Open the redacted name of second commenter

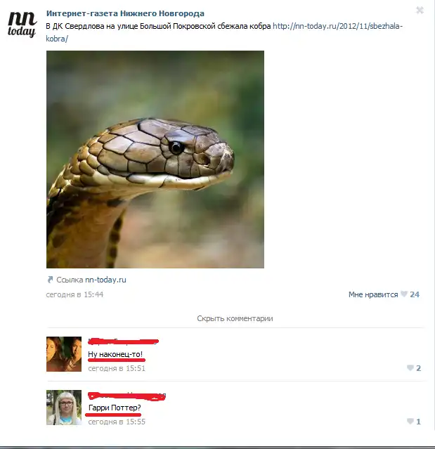(127, 396)
